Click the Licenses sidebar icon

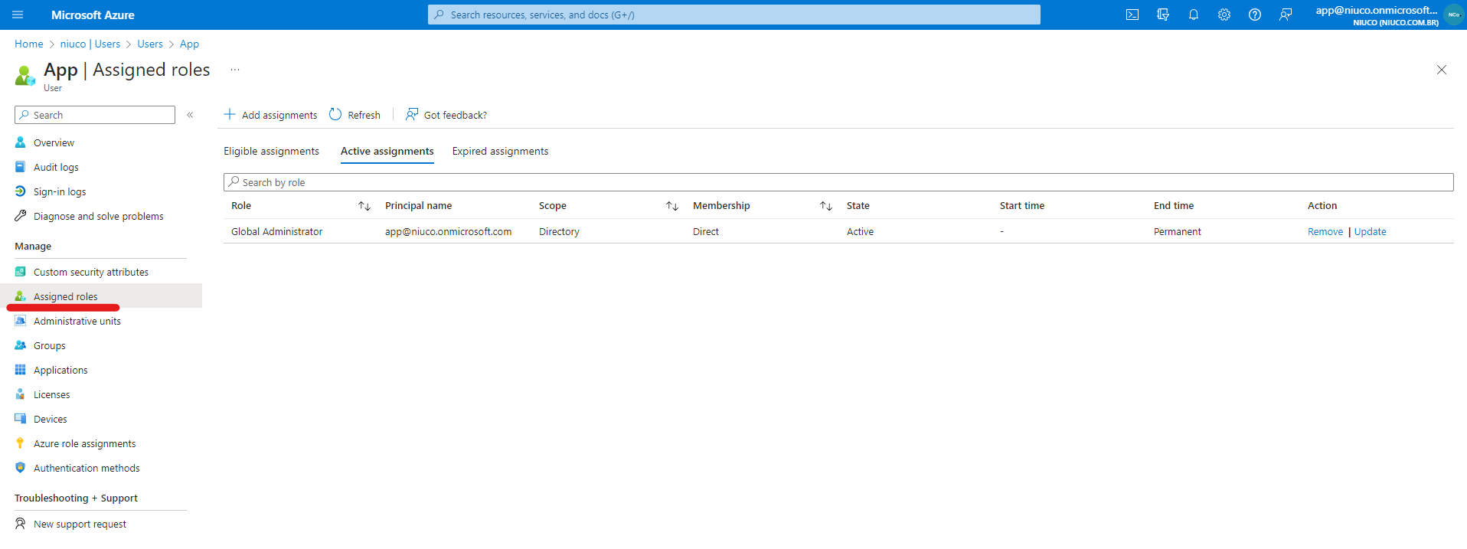[21, 394]
